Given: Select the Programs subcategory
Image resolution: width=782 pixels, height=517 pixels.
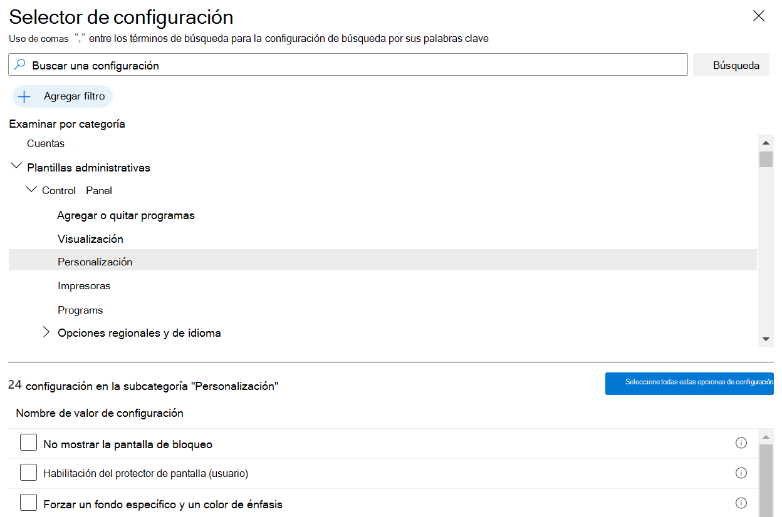Looking at the screenshot, I should [x=80, y=310].
